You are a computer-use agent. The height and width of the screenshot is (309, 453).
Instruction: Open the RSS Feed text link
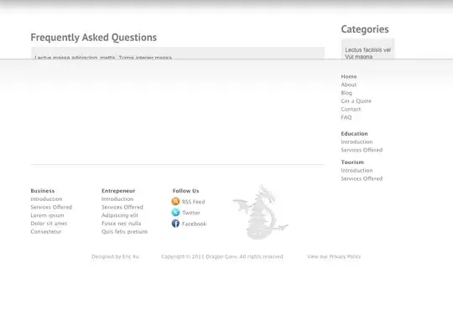tap(193, 202)
